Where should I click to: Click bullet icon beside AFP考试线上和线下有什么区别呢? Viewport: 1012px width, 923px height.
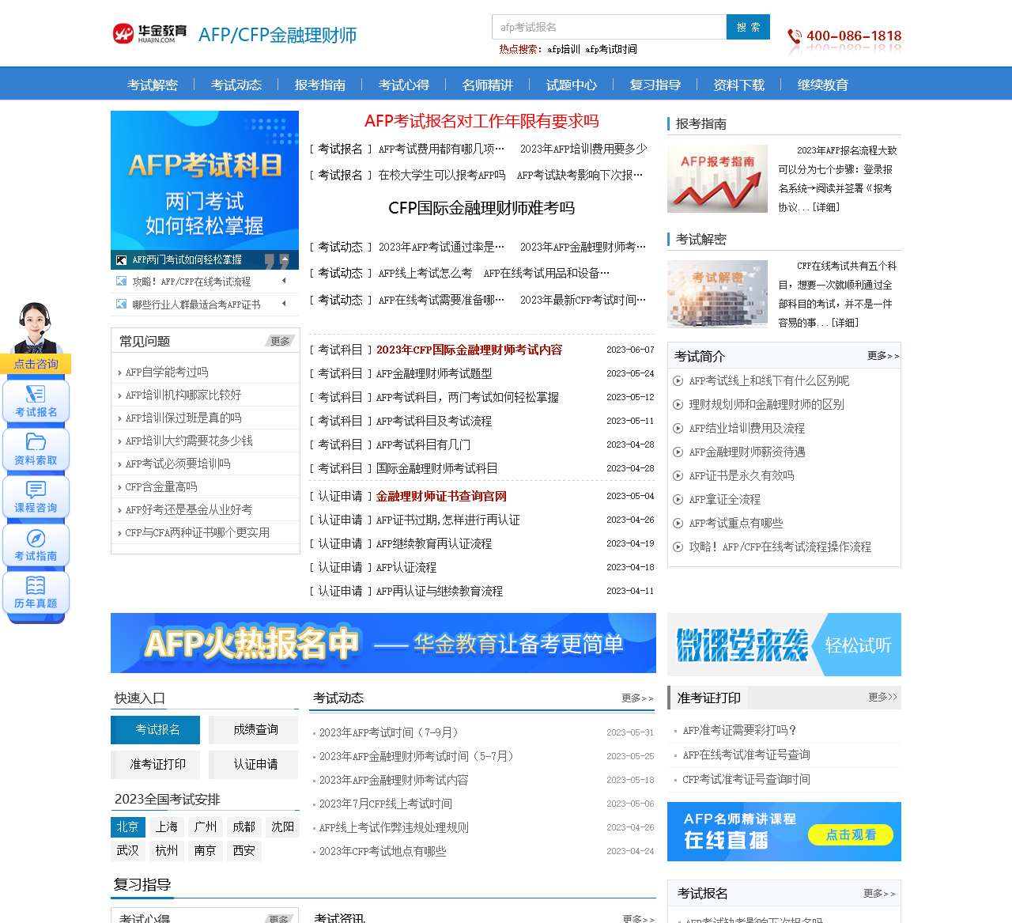point(678,381)
